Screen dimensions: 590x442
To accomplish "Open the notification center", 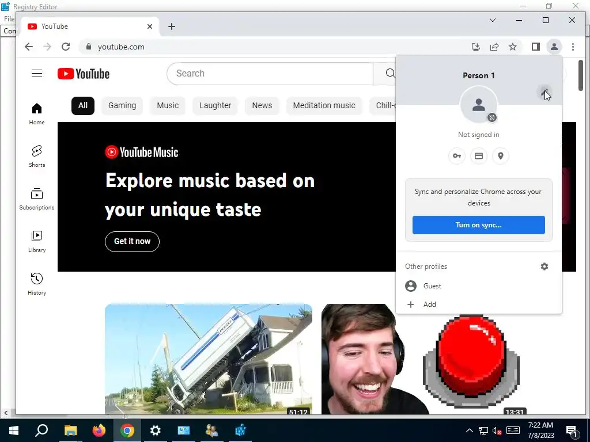I will (572, 430).
